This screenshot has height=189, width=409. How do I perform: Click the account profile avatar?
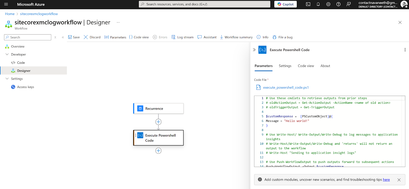pyautogui.click(x=404, y=4)
